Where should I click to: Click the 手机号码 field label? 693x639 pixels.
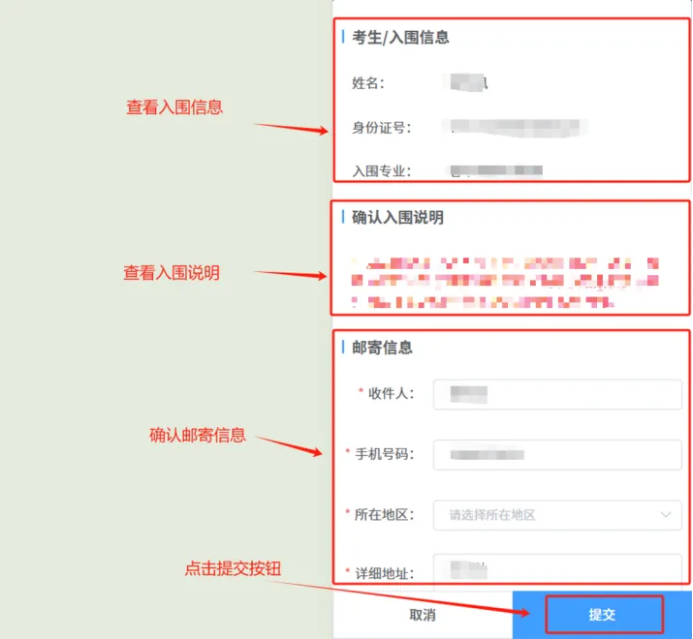(x=385, y=454)
